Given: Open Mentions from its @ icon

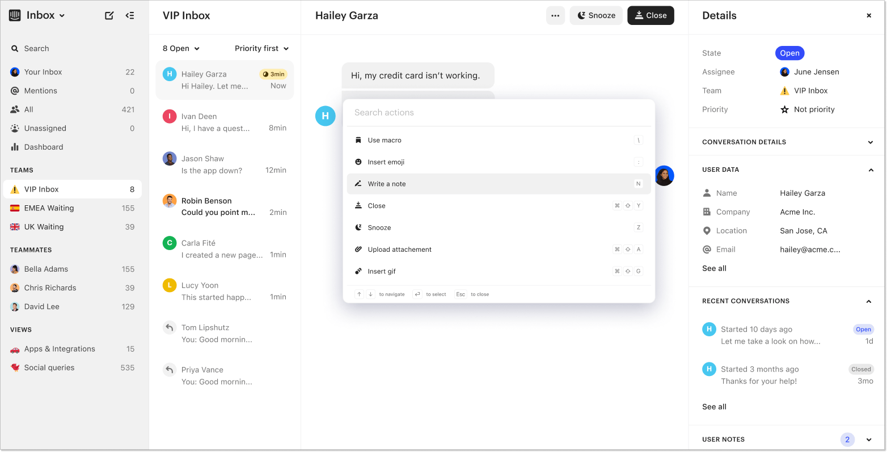Looking at the screenshot, I should click(15, 91).
